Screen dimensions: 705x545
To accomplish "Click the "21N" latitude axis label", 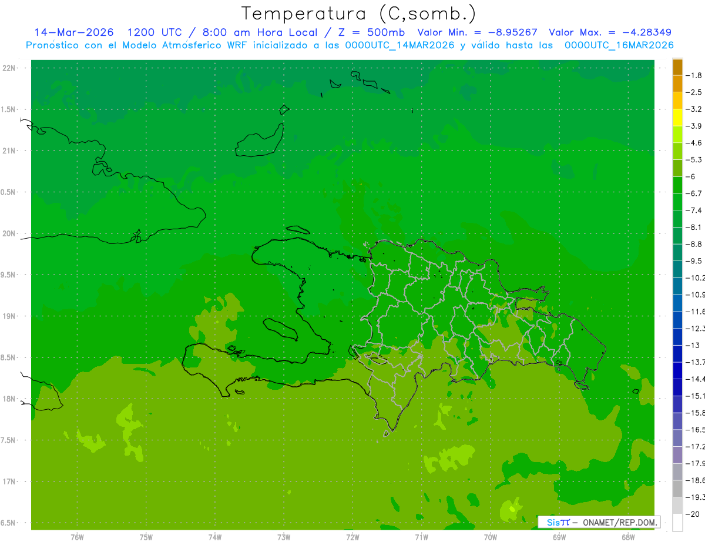I will pyautogui.click(x=8, y=151).
